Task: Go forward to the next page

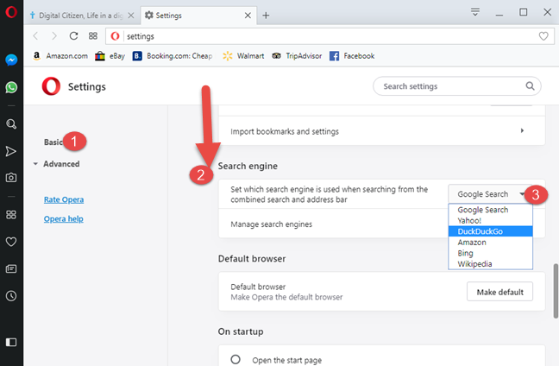Action: click(x=54, y=36)
